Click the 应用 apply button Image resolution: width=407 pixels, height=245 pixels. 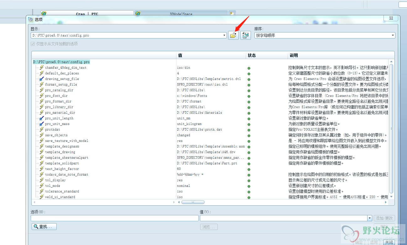tap(373, 242)
